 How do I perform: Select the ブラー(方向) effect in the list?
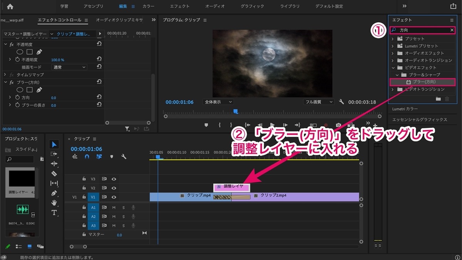coord(422,82)
